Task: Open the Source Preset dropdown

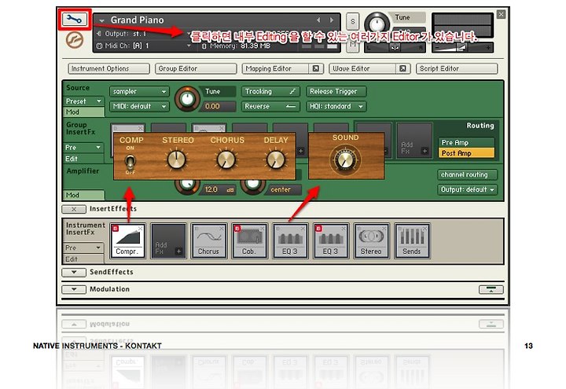Action: 84,101
